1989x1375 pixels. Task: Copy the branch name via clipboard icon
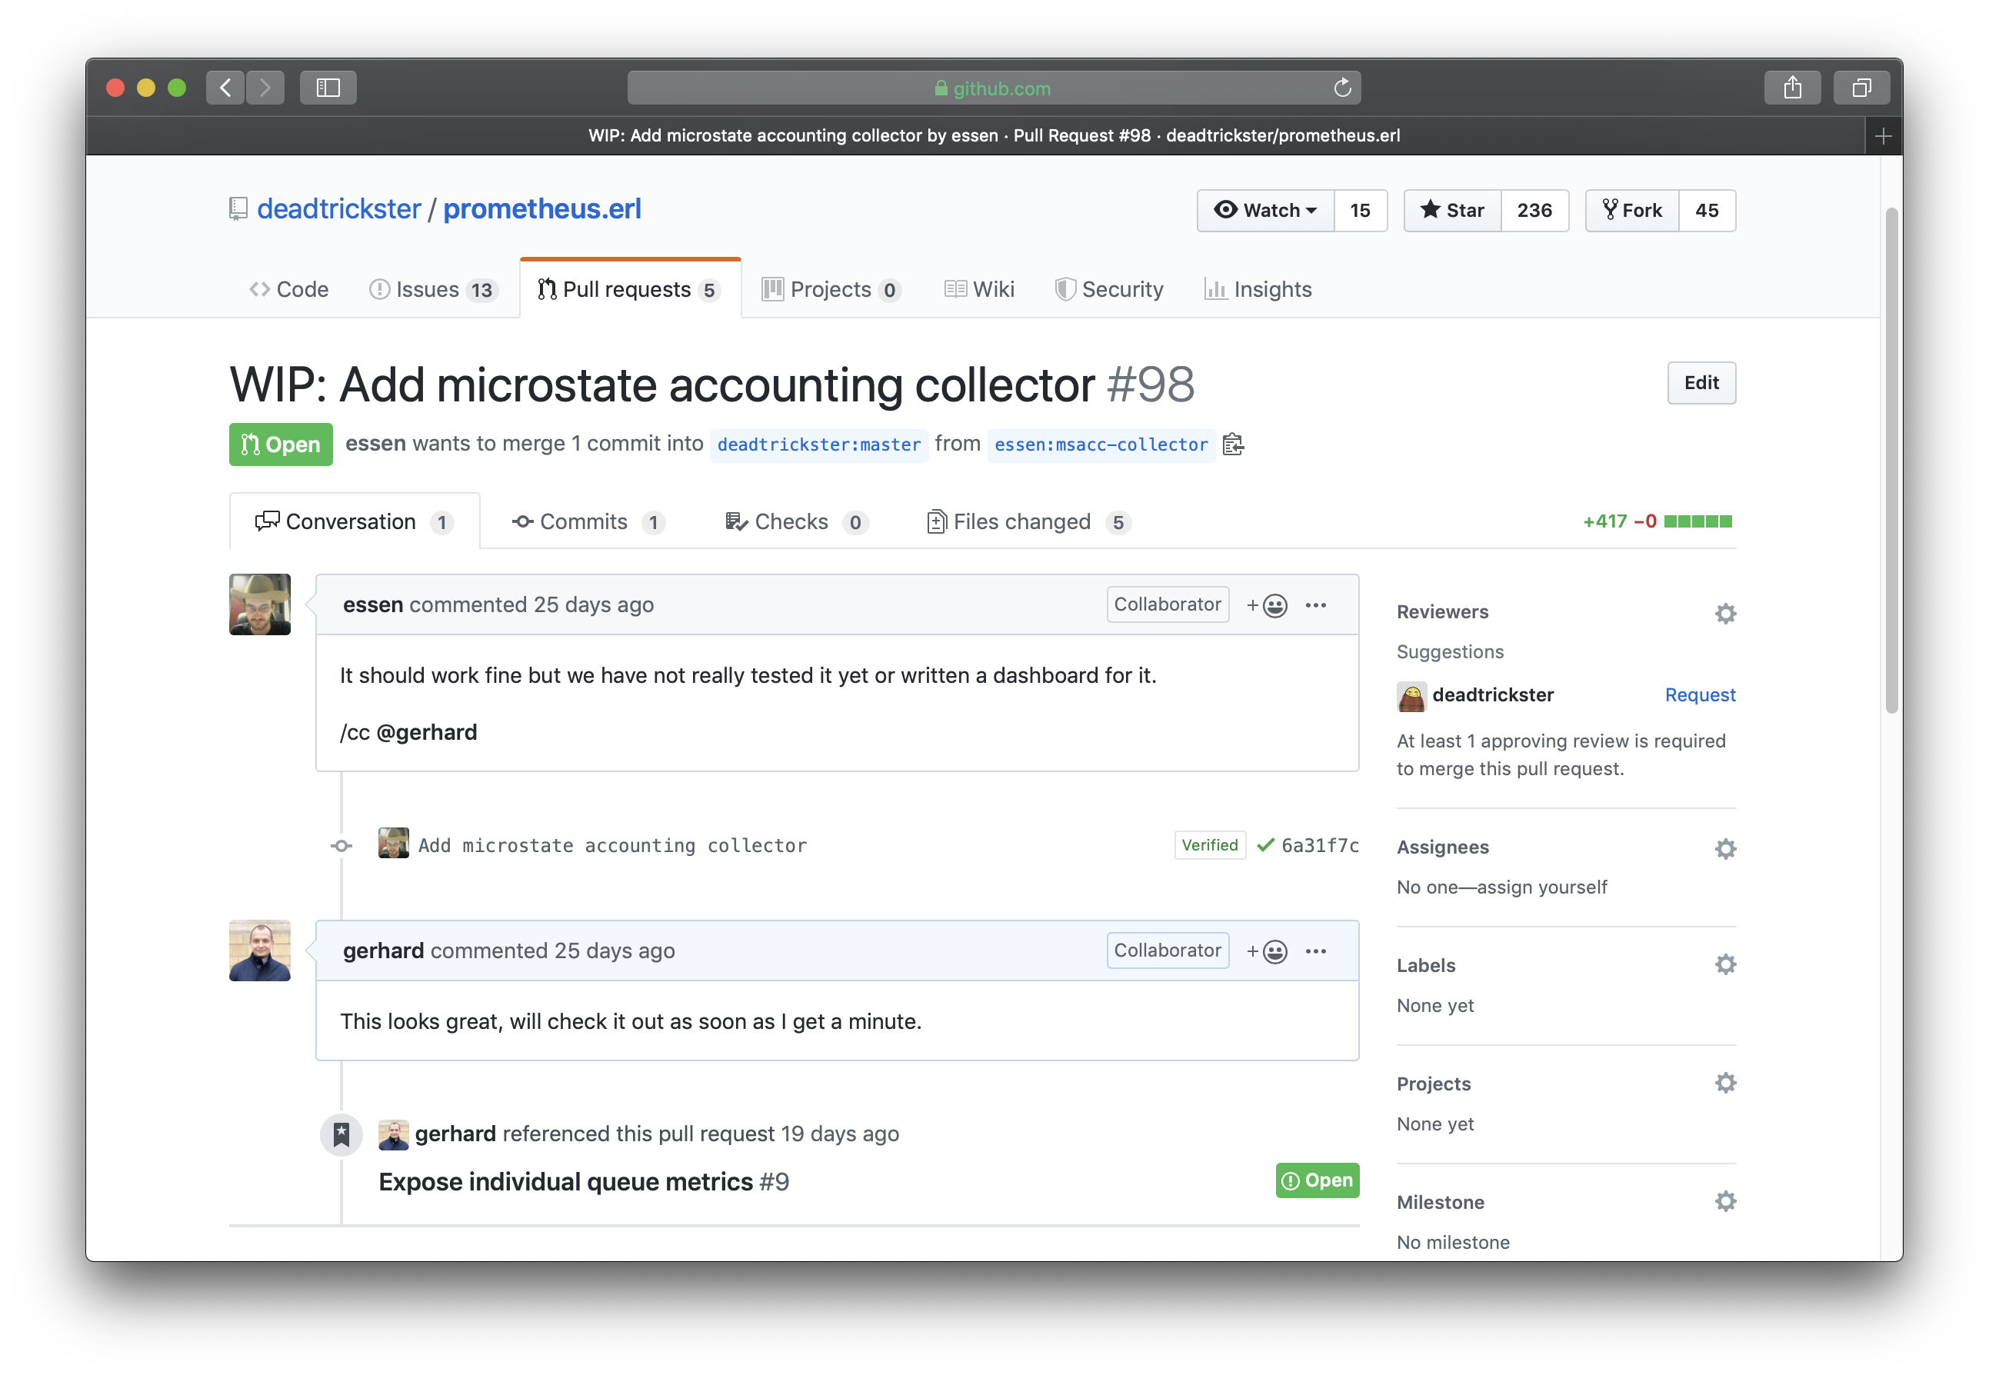(1233, 444)
